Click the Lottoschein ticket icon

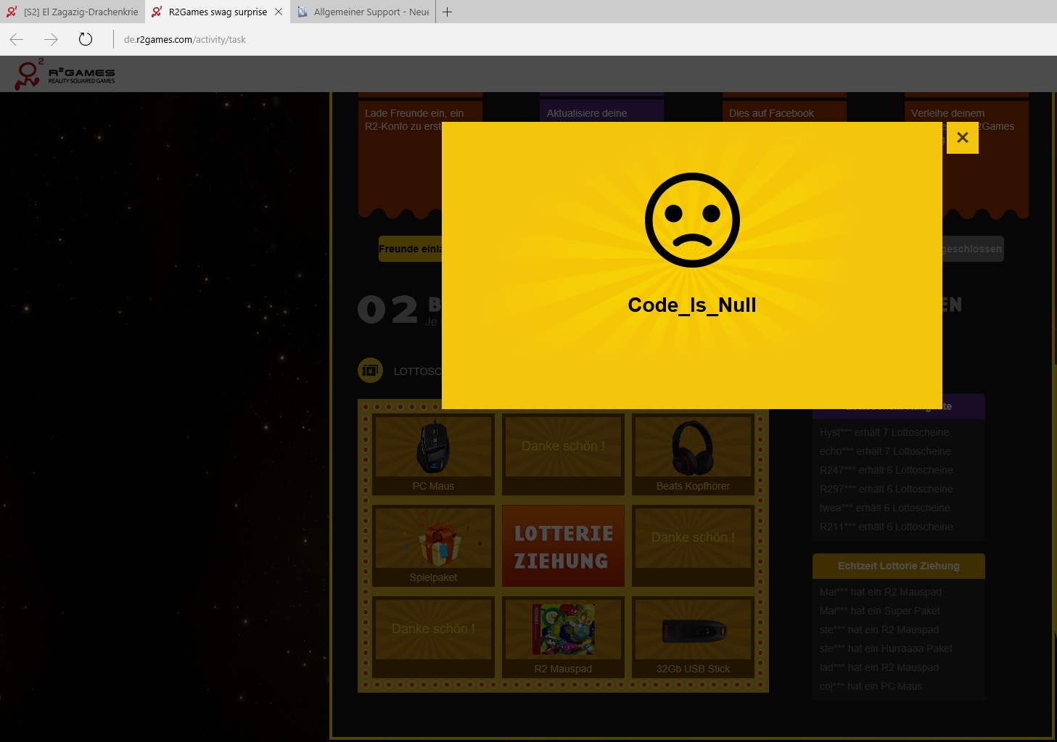pos(371,371)
